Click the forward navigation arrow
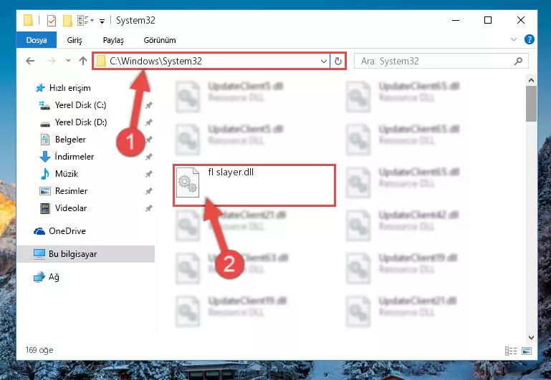Image resolution: width=551 pixels, height=380 pixels. pyautogui.click(x=52, y=61)
